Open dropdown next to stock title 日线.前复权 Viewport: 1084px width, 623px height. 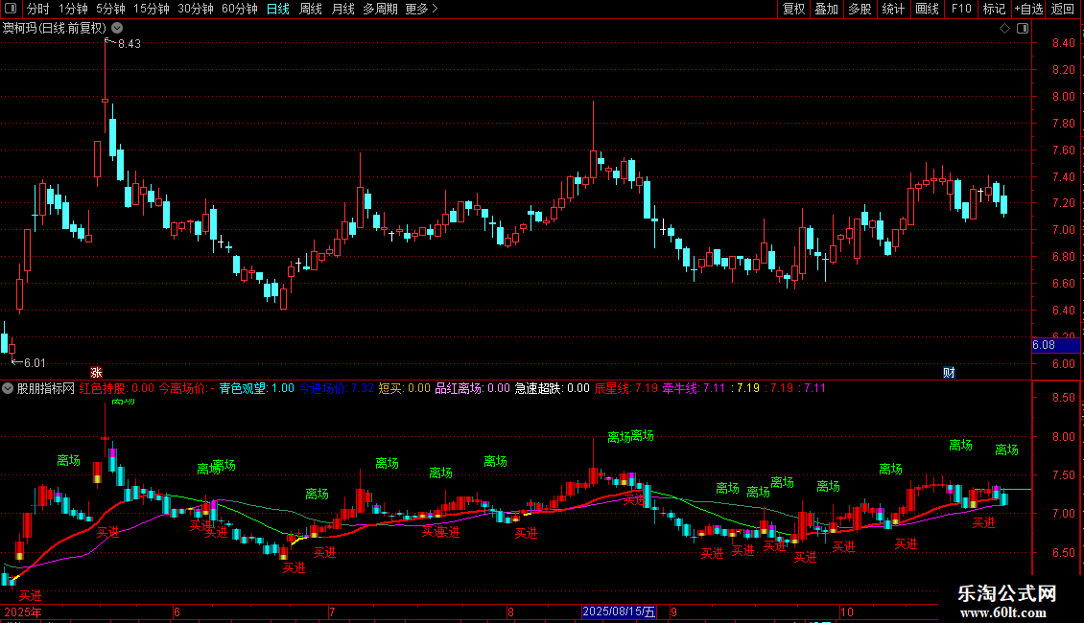tap(118, 29)
